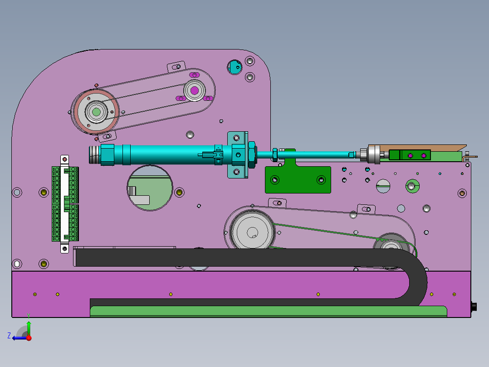Screen dimensions: 489x367
Task: Select the upper screw of top-right screw pair
Action: click(x=250, y=61)
